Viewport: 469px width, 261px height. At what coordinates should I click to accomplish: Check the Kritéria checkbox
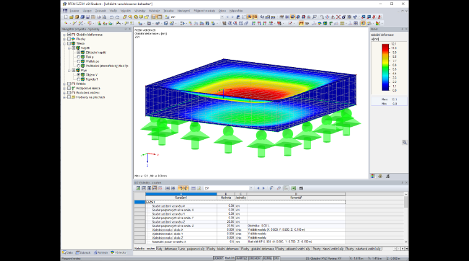(69, 84)
